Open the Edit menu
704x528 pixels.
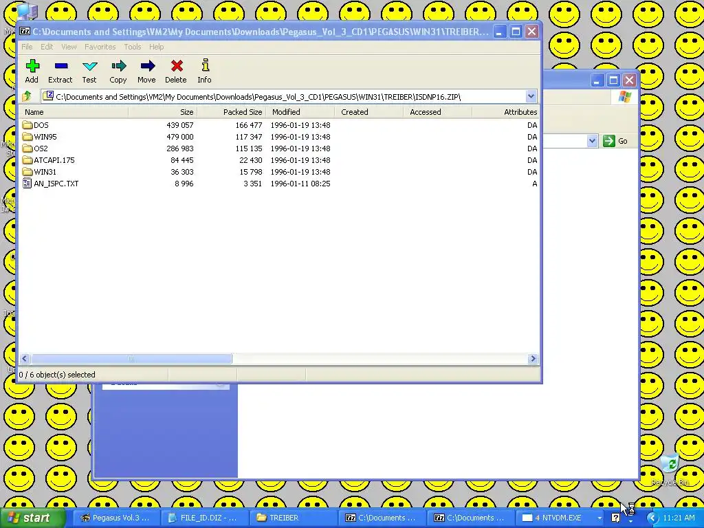click(47, 47)
